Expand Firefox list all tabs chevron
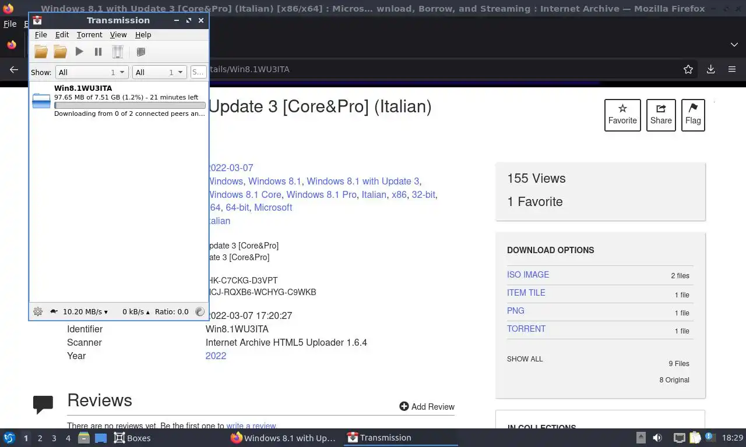The image size is (746, 447). [x=734, y=45]
